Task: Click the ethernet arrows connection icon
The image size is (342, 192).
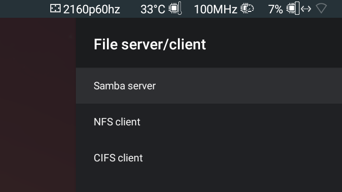Action: pos(306,9)
